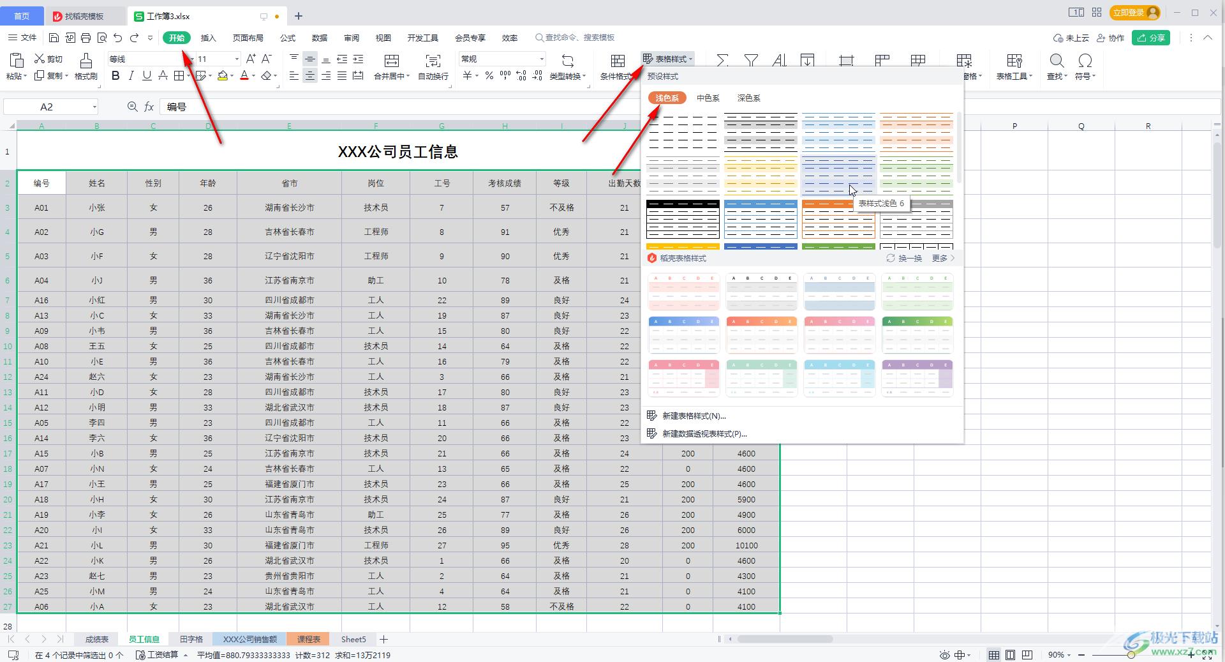The width and height of the screenshot is (1225, 662).
Task: Open the number format dropdown showing 常规
Action: pyautogui.click(x=542, y=59)
